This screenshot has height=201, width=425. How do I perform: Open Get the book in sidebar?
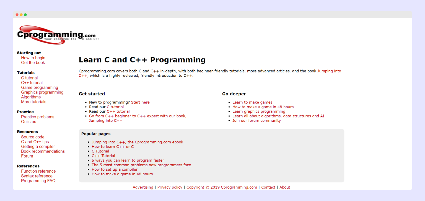point(33,63)
